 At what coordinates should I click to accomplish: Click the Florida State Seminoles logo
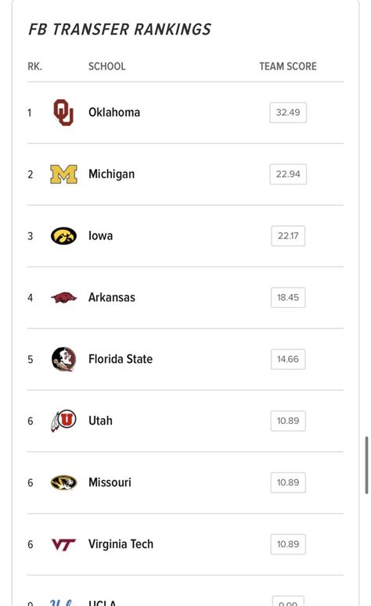64,359
